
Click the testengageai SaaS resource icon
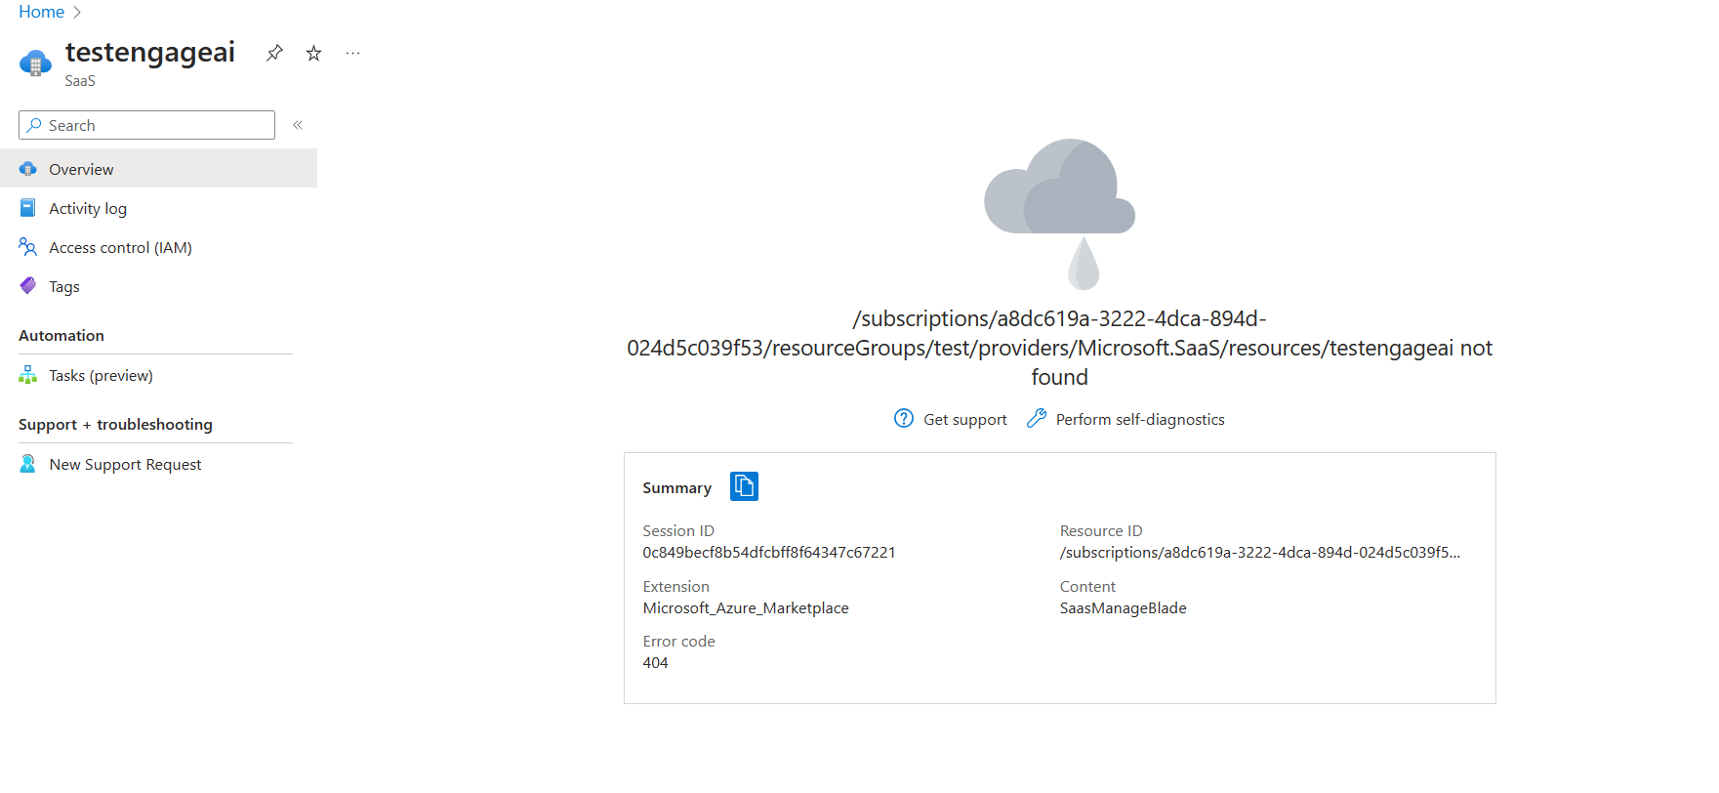(x=35, y=63)
